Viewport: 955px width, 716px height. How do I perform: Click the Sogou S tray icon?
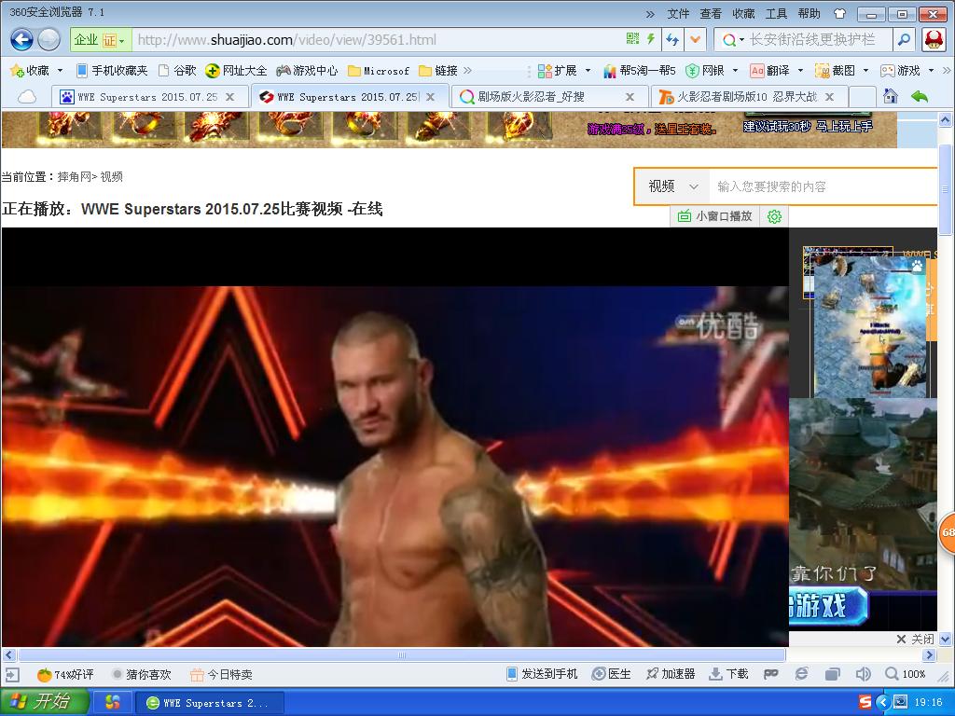tap(865, 702)
